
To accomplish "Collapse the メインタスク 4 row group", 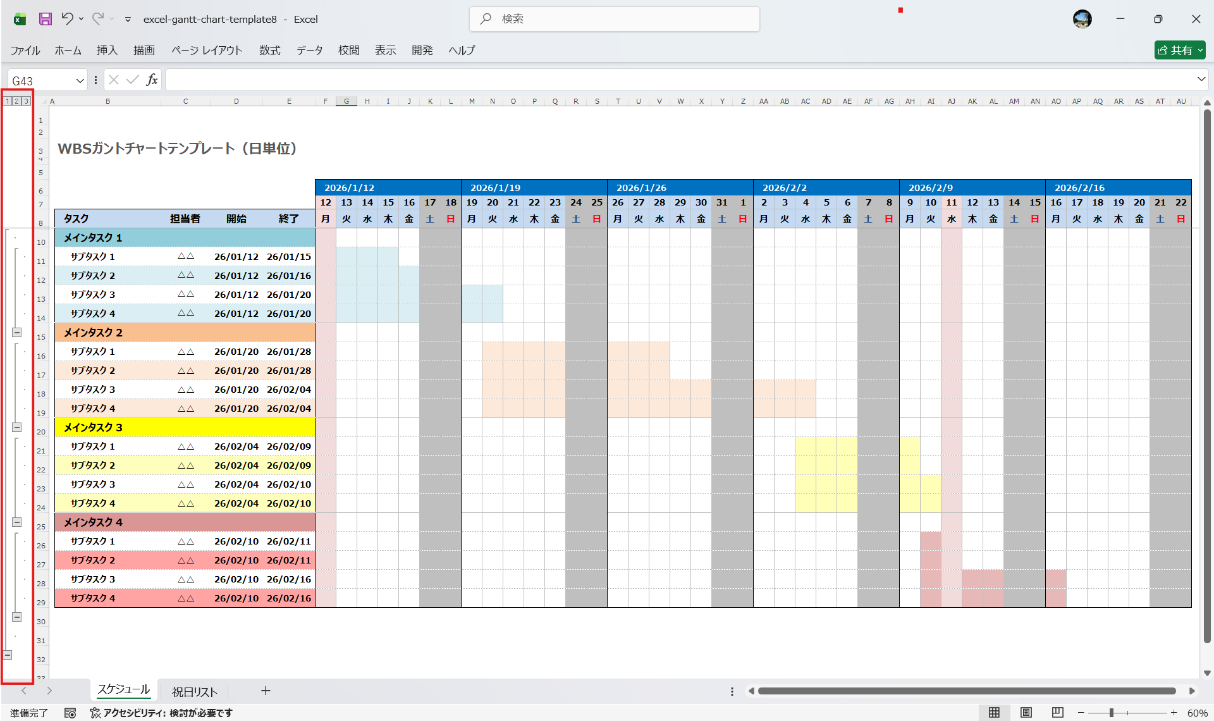I will pos(17,617).
